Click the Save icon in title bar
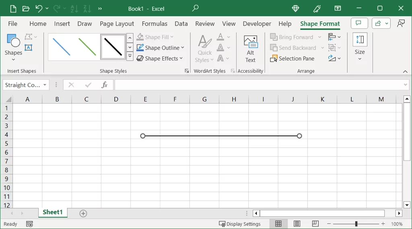This screenshot has width=412, height=229. click(x=13, y=8)
